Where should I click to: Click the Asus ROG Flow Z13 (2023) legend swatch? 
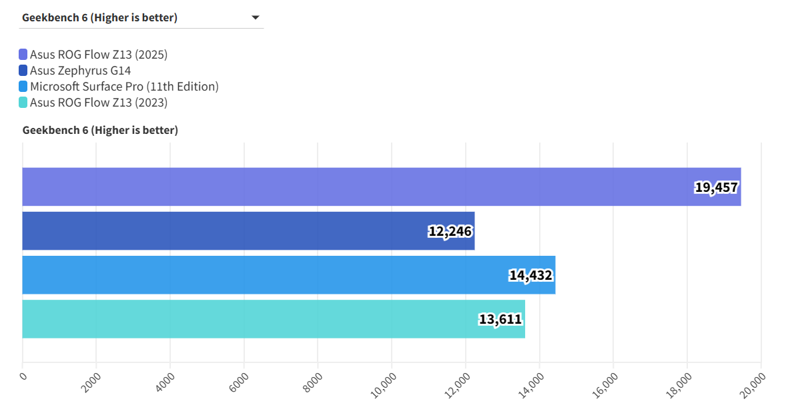[x=23, y=103]
